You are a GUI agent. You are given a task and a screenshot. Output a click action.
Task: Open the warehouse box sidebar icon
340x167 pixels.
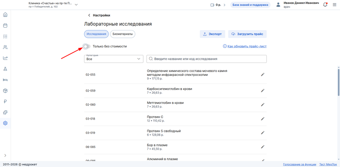(5, 91)
